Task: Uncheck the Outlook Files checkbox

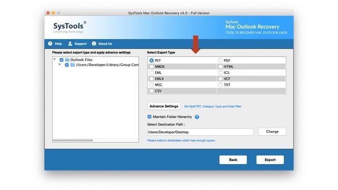Action: click(x=61, y=60)
